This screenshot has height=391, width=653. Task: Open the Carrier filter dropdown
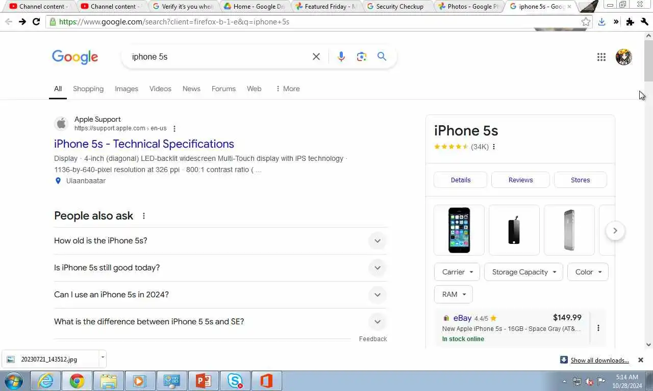(x=457, y=272)
